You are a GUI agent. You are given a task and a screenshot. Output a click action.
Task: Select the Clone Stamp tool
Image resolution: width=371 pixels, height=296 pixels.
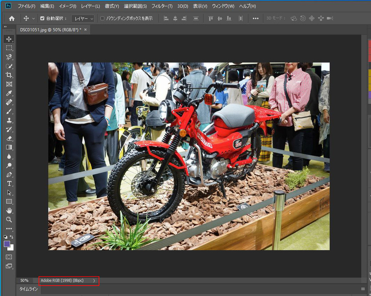(x=9, y=120)
